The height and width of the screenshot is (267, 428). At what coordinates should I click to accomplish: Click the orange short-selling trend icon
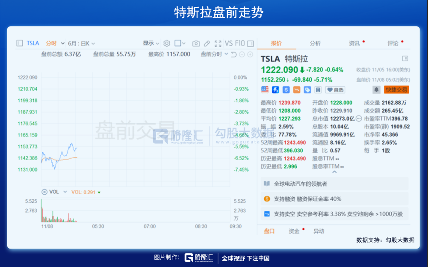tap(297, 90)
